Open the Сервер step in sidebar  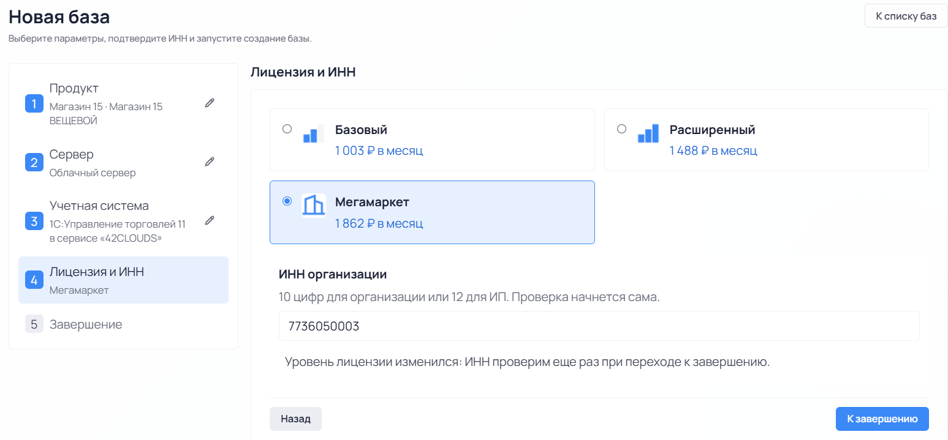[123, 162]
